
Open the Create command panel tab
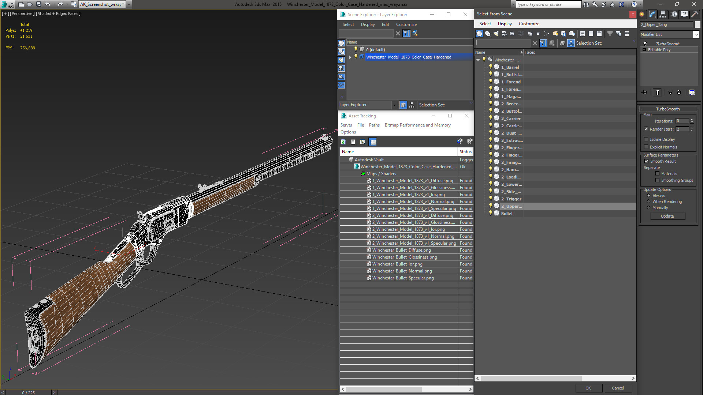click(642, 14)
